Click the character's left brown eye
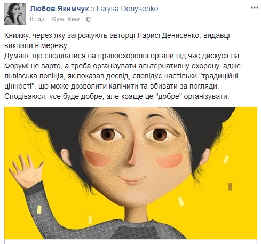Screen dimensions: 261x244 108,134
